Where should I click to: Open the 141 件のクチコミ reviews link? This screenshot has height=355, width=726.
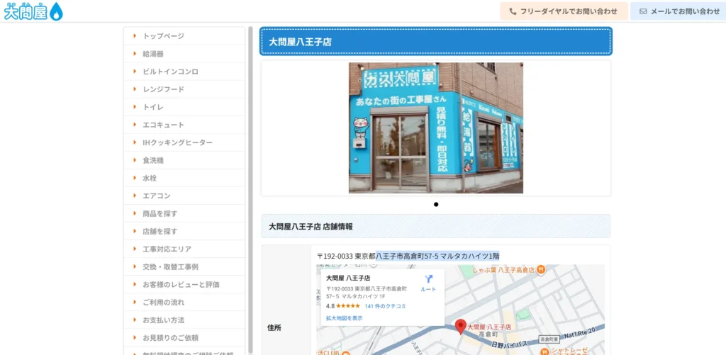coord(385,306)
